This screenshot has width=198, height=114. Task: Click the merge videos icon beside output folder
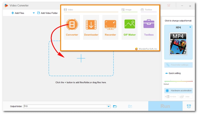tap(130, 106)
